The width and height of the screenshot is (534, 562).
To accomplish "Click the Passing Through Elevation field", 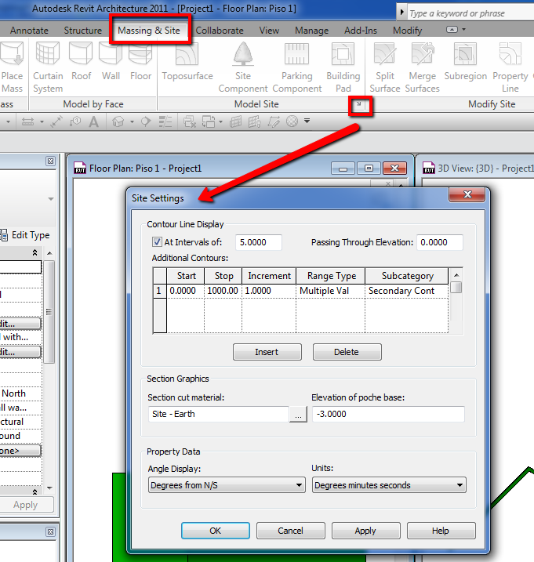I will click(x=440, y=242).
